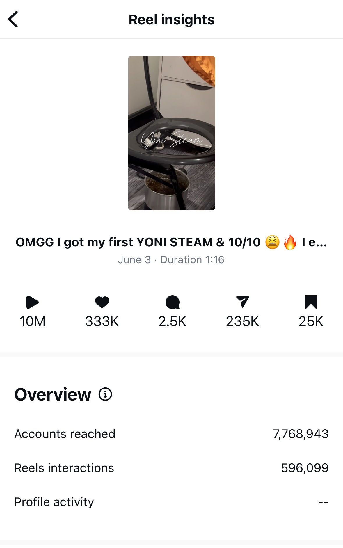Image resolution: width=343 pixels, height=548 pixels.
Task: Click the Reel insights page title
Action: point(172,20)
